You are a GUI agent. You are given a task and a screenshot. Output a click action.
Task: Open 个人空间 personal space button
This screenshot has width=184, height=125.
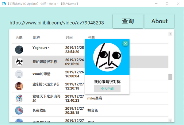107,88
